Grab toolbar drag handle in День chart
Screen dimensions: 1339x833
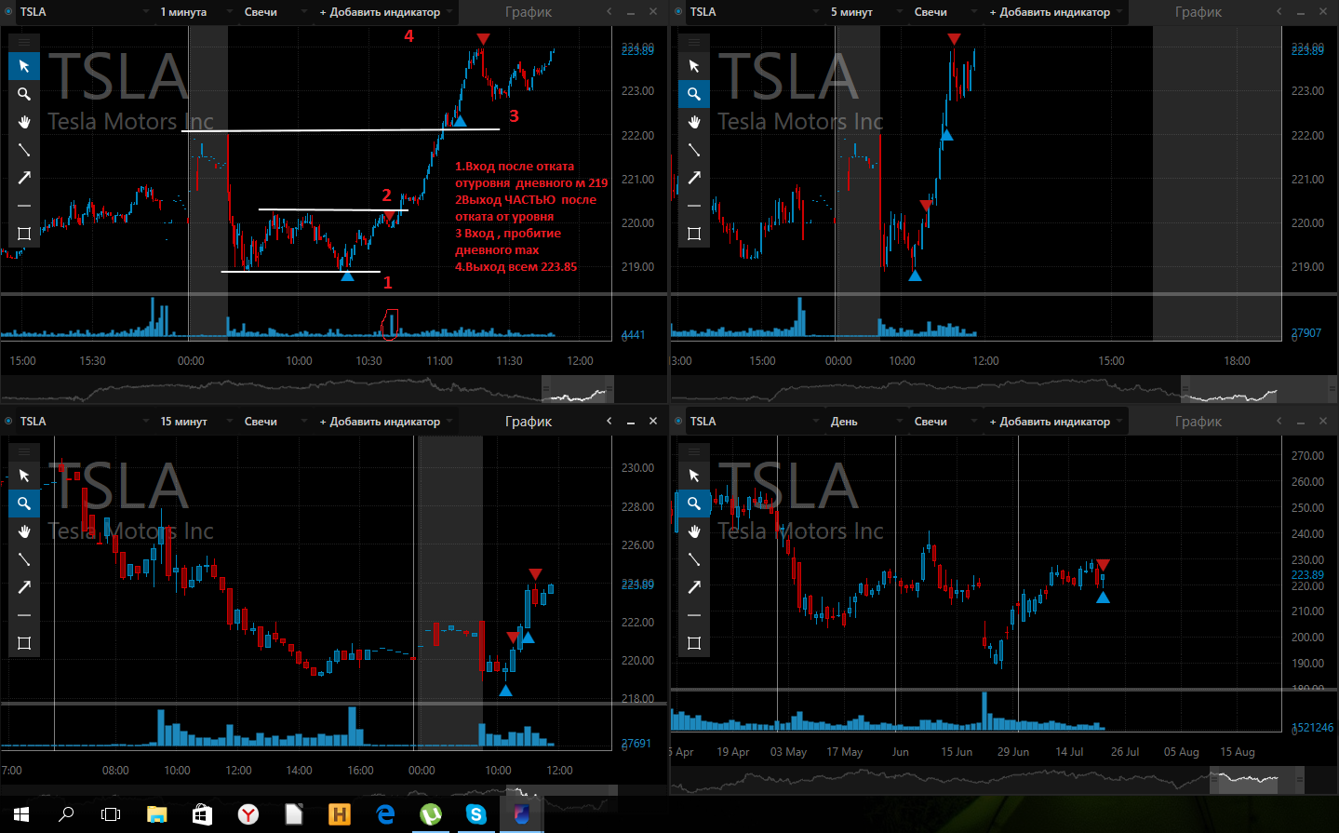pyautogui.click(x=694, y=451)
